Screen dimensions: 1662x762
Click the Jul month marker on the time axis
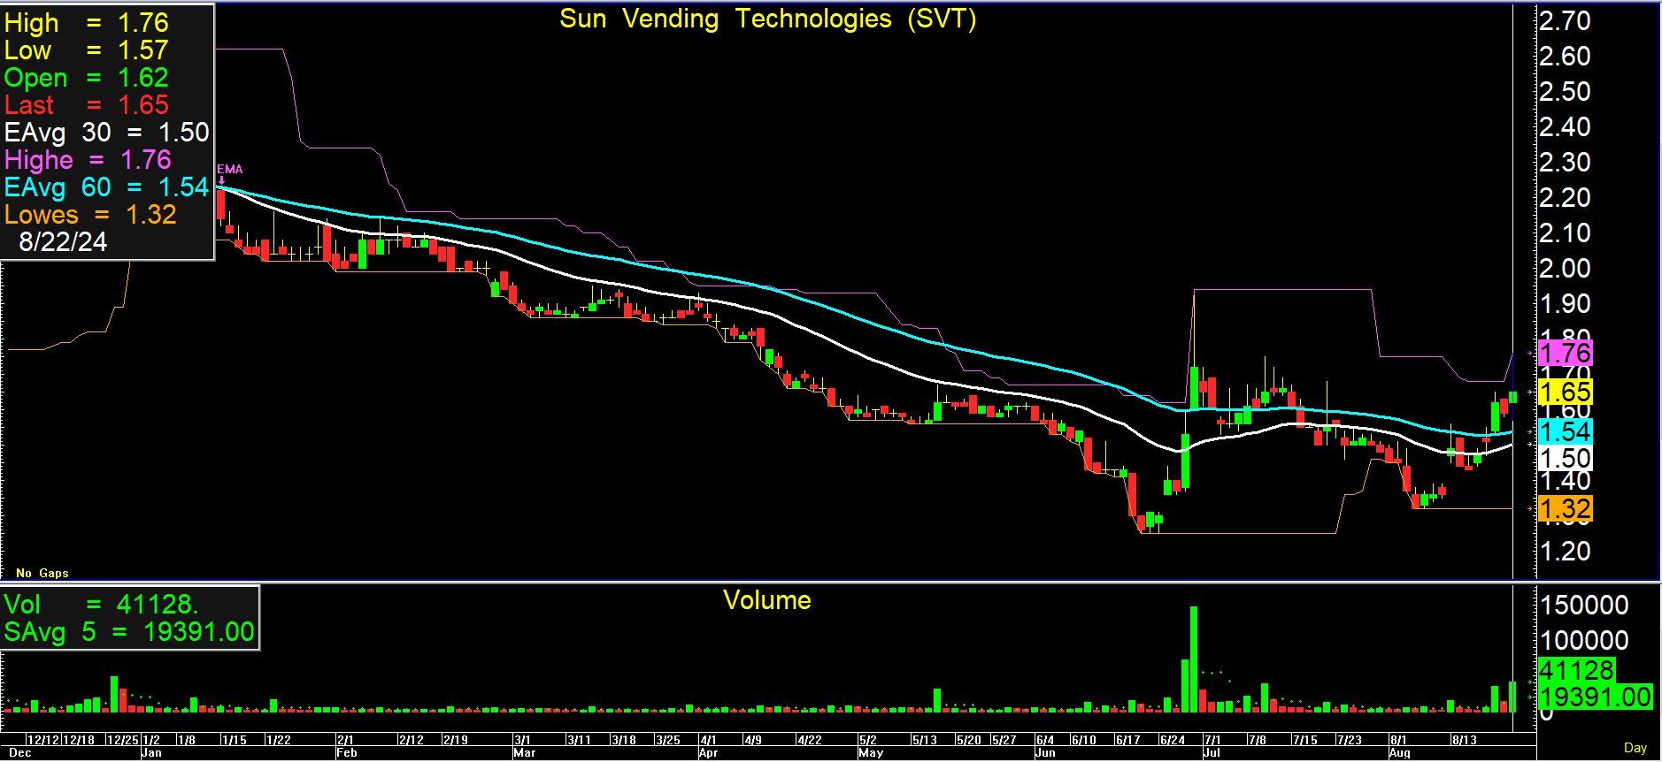pyautogui.click(x=1212, y=752)
